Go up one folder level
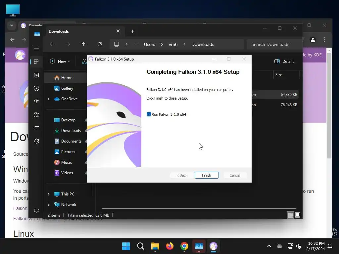Screen dimensions: 339x254 point(84,44)
